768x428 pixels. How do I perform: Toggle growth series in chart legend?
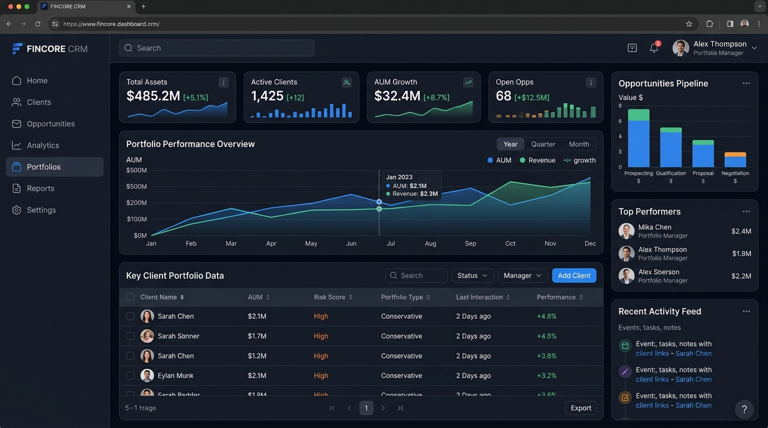579,160
